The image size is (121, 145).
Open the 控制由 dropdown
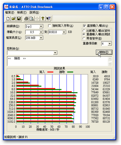[55, 53]
